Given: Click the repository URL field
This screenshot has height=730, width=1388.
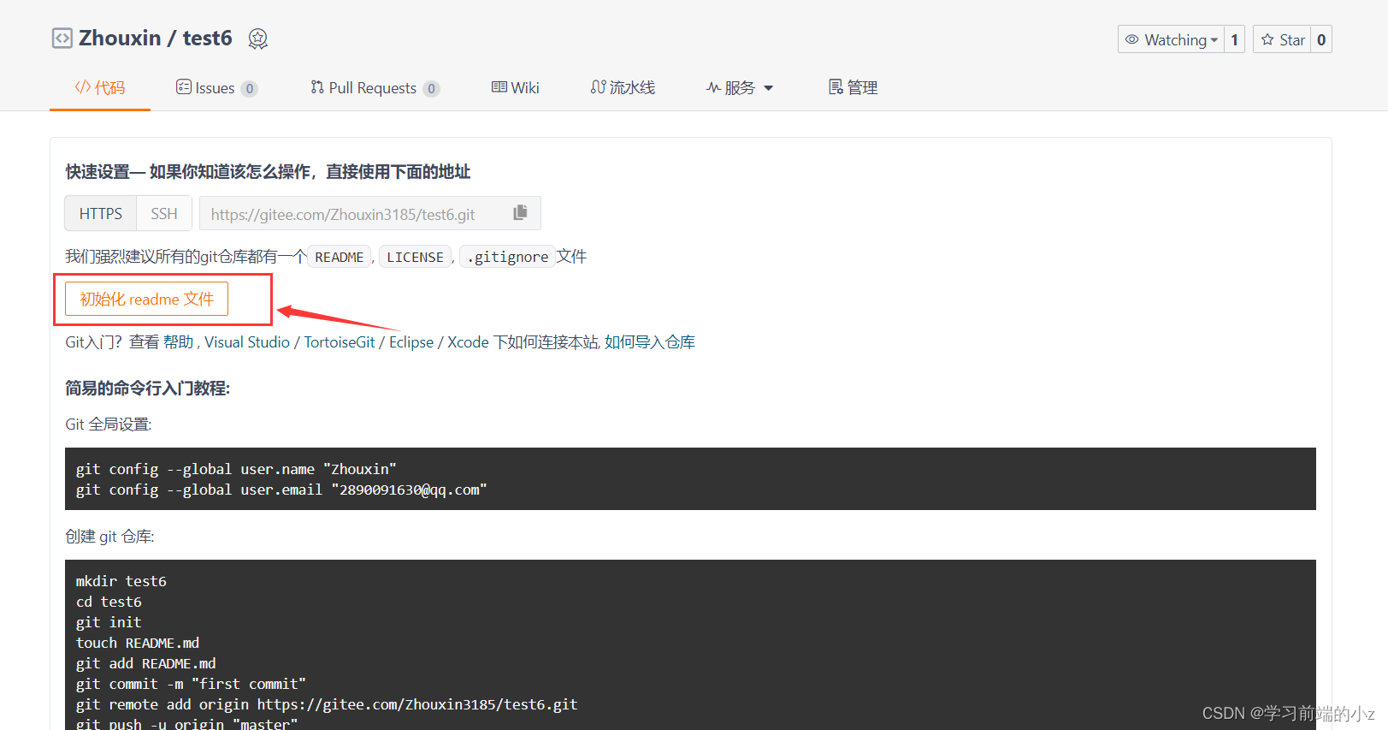Looking at the screenshot, I should pos(370,213).
